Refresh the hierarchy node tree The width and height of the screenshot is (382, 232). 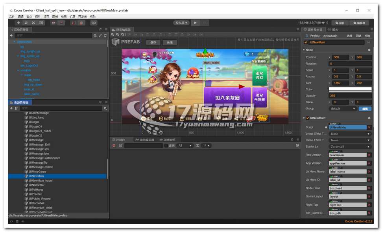pos(105,35)
